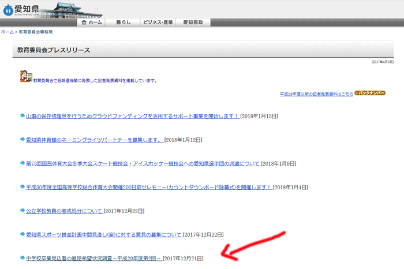Viewport: 404px width, 269px height.
Task: Open 愛知県スポーツ推進計画中間見直し opinion link
Action: (104, 235)
